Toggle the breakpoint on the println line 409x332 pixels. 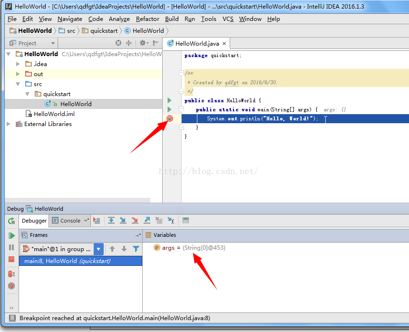170,118
